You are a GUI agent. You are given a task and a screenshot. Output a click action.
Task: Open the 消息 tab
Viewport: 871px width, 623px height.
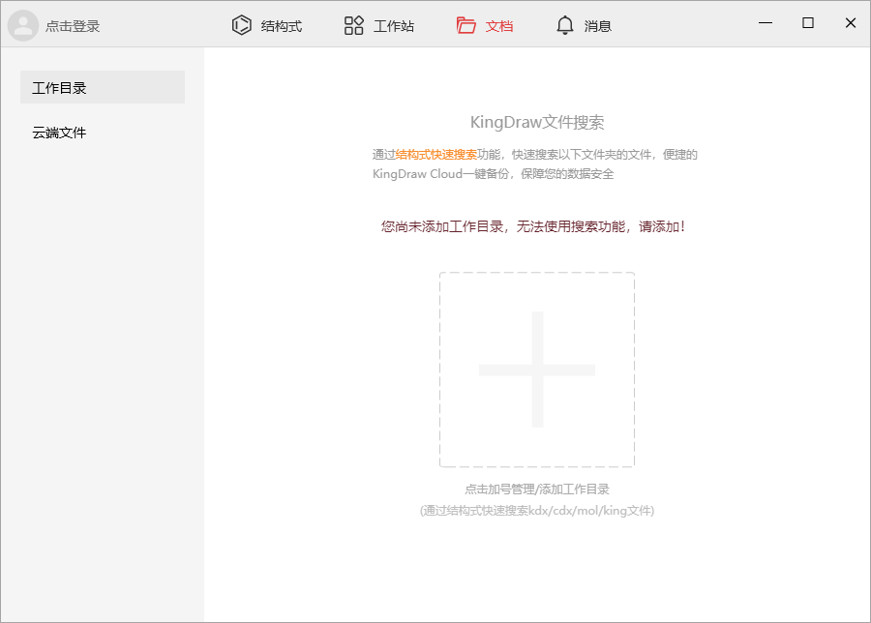tap(598, 26)
